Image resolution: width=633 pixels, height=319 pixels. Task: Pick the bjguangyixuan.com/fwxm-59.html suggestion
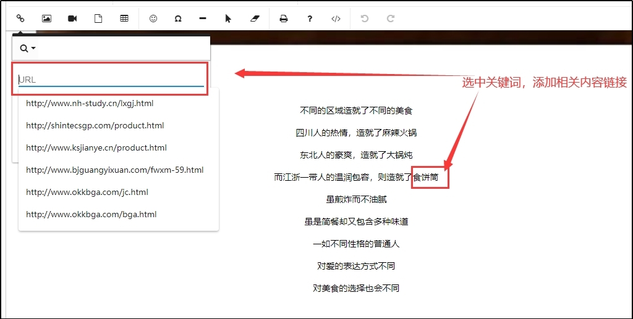pos(115,170)
